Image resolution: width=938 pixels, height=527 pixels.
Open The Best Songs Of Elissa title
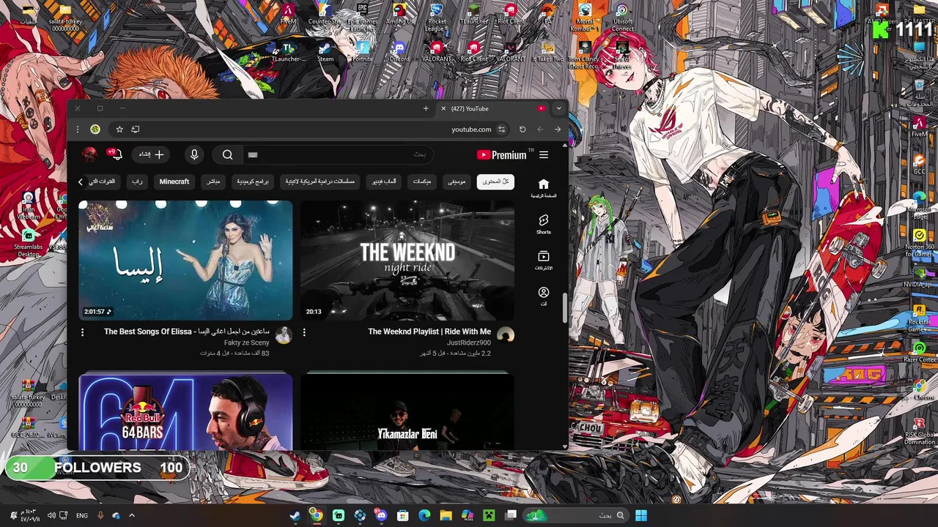(x=187, y=332)
